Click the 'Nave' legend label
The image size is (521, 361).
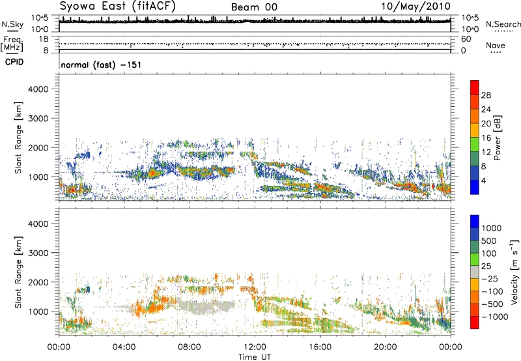(495, 45)
